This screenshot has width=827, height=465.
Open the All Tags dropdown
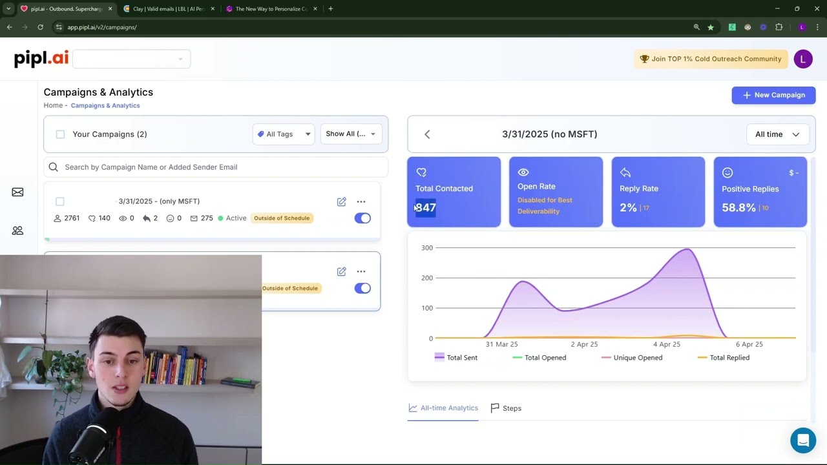(284, 134)
